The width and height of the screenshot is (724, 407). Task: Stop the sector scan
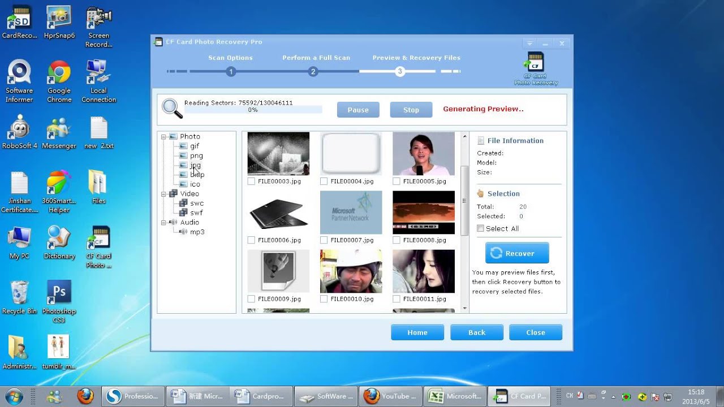point(411,110)
